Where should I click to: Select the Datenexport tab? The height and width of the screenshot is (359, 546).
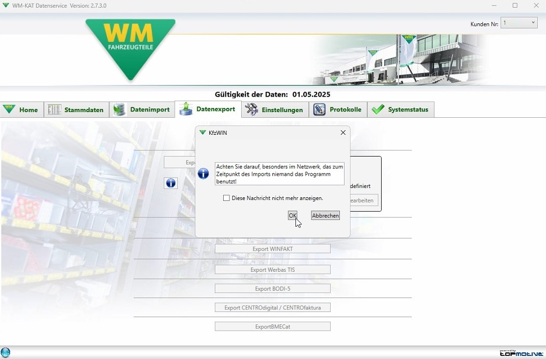tap(208, 109)
